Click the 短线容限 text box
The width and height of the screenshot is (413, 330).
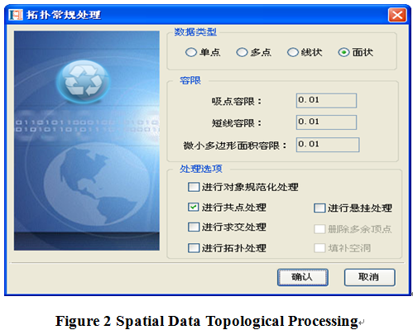coord(326,122)
